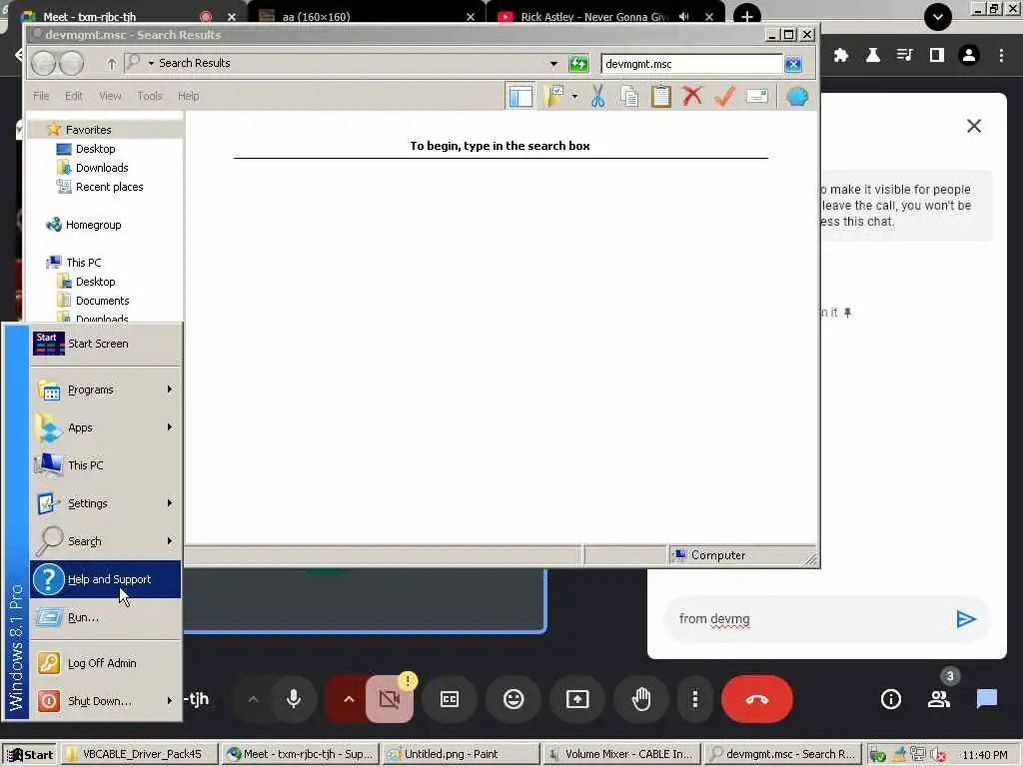
Task: Open Start Screen from Start menu
Action: (105, 344)
